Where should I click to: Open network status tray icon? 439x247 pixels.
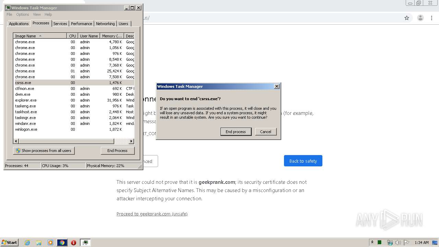click(390, 243)
